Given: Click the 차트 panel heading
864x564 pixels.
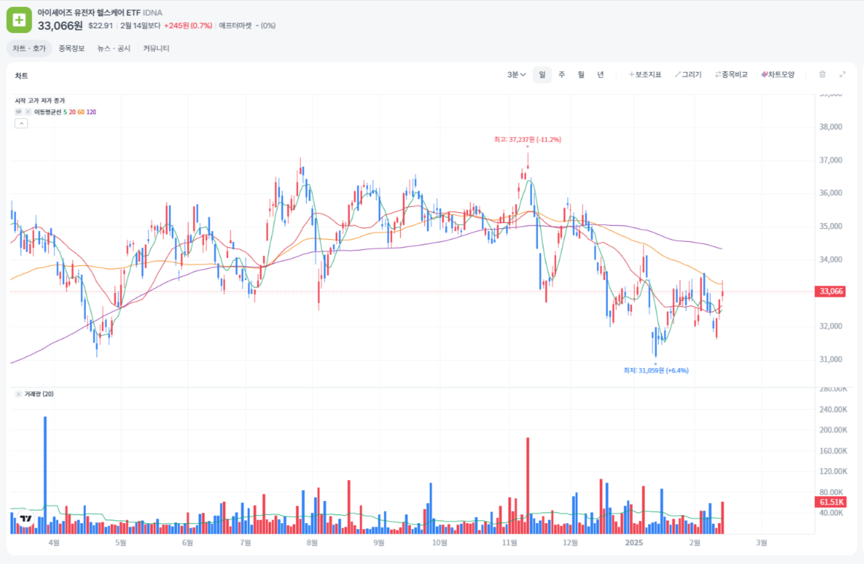Looking at the screenshot, I should click(21, 76).
